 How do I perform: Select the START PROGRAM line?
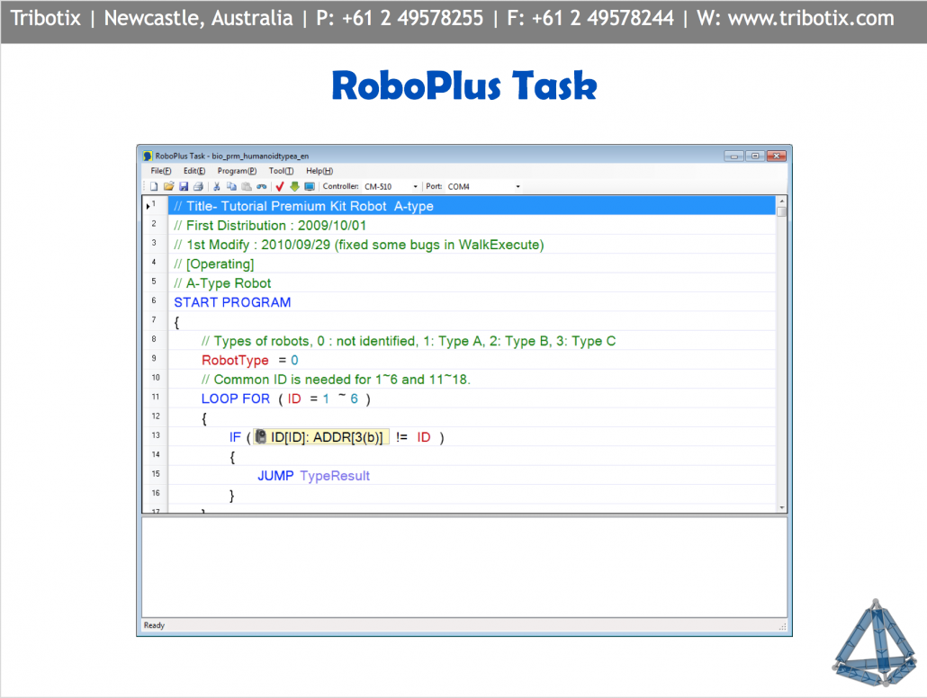click(x=232, y=302)
